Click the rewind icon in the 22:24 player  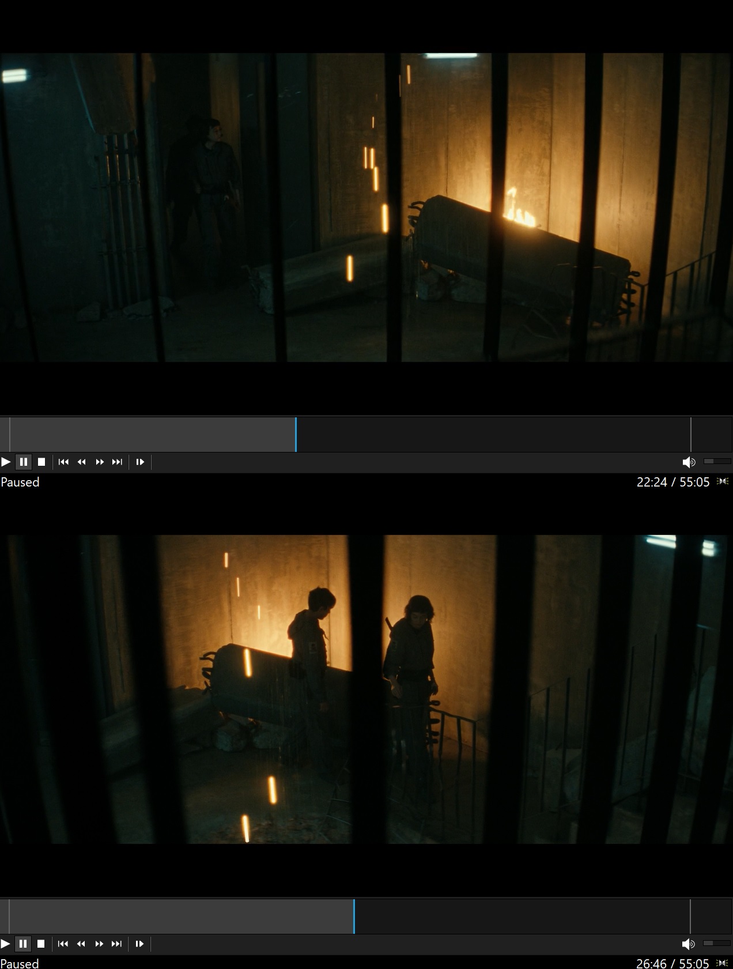pos(82,462)
